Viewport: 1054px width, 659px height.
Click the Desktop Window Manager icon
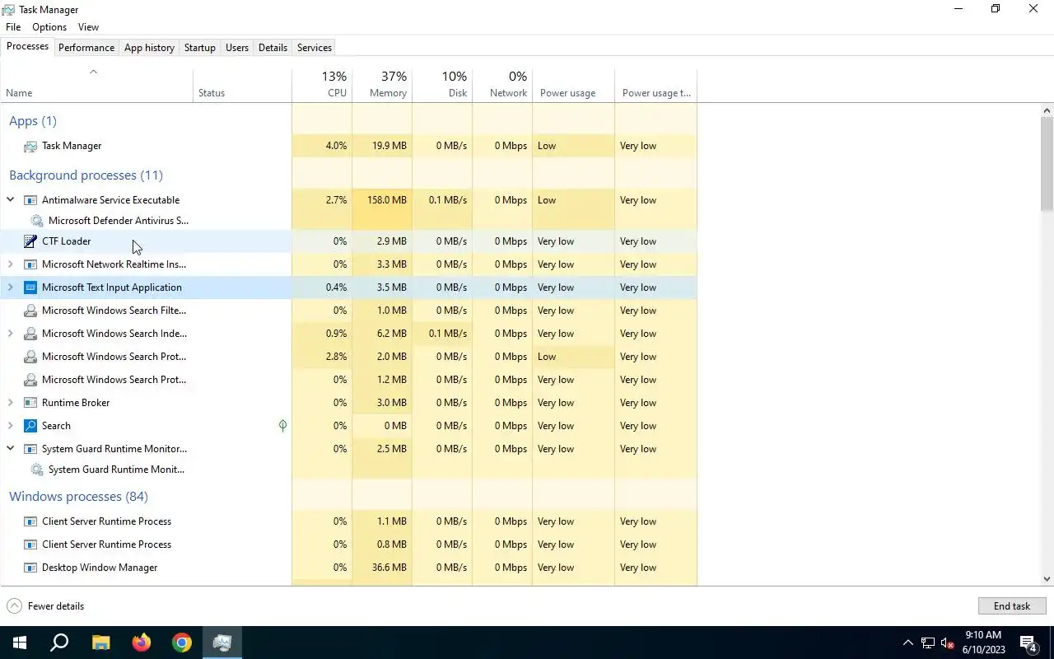point(30,568)
